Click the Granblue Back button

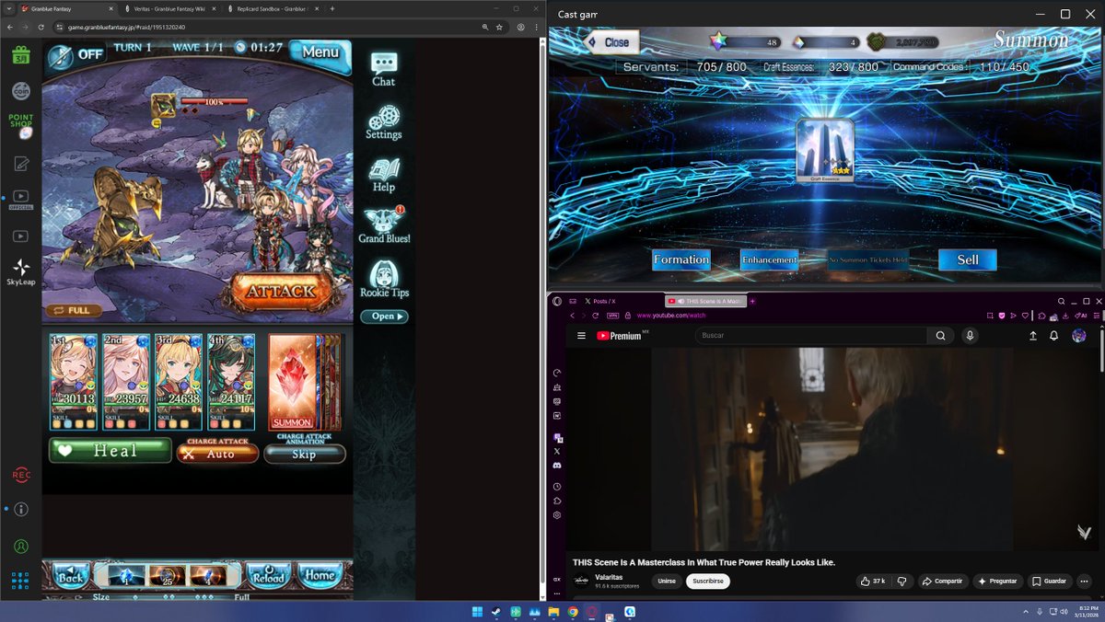click(x=71, y=576)
